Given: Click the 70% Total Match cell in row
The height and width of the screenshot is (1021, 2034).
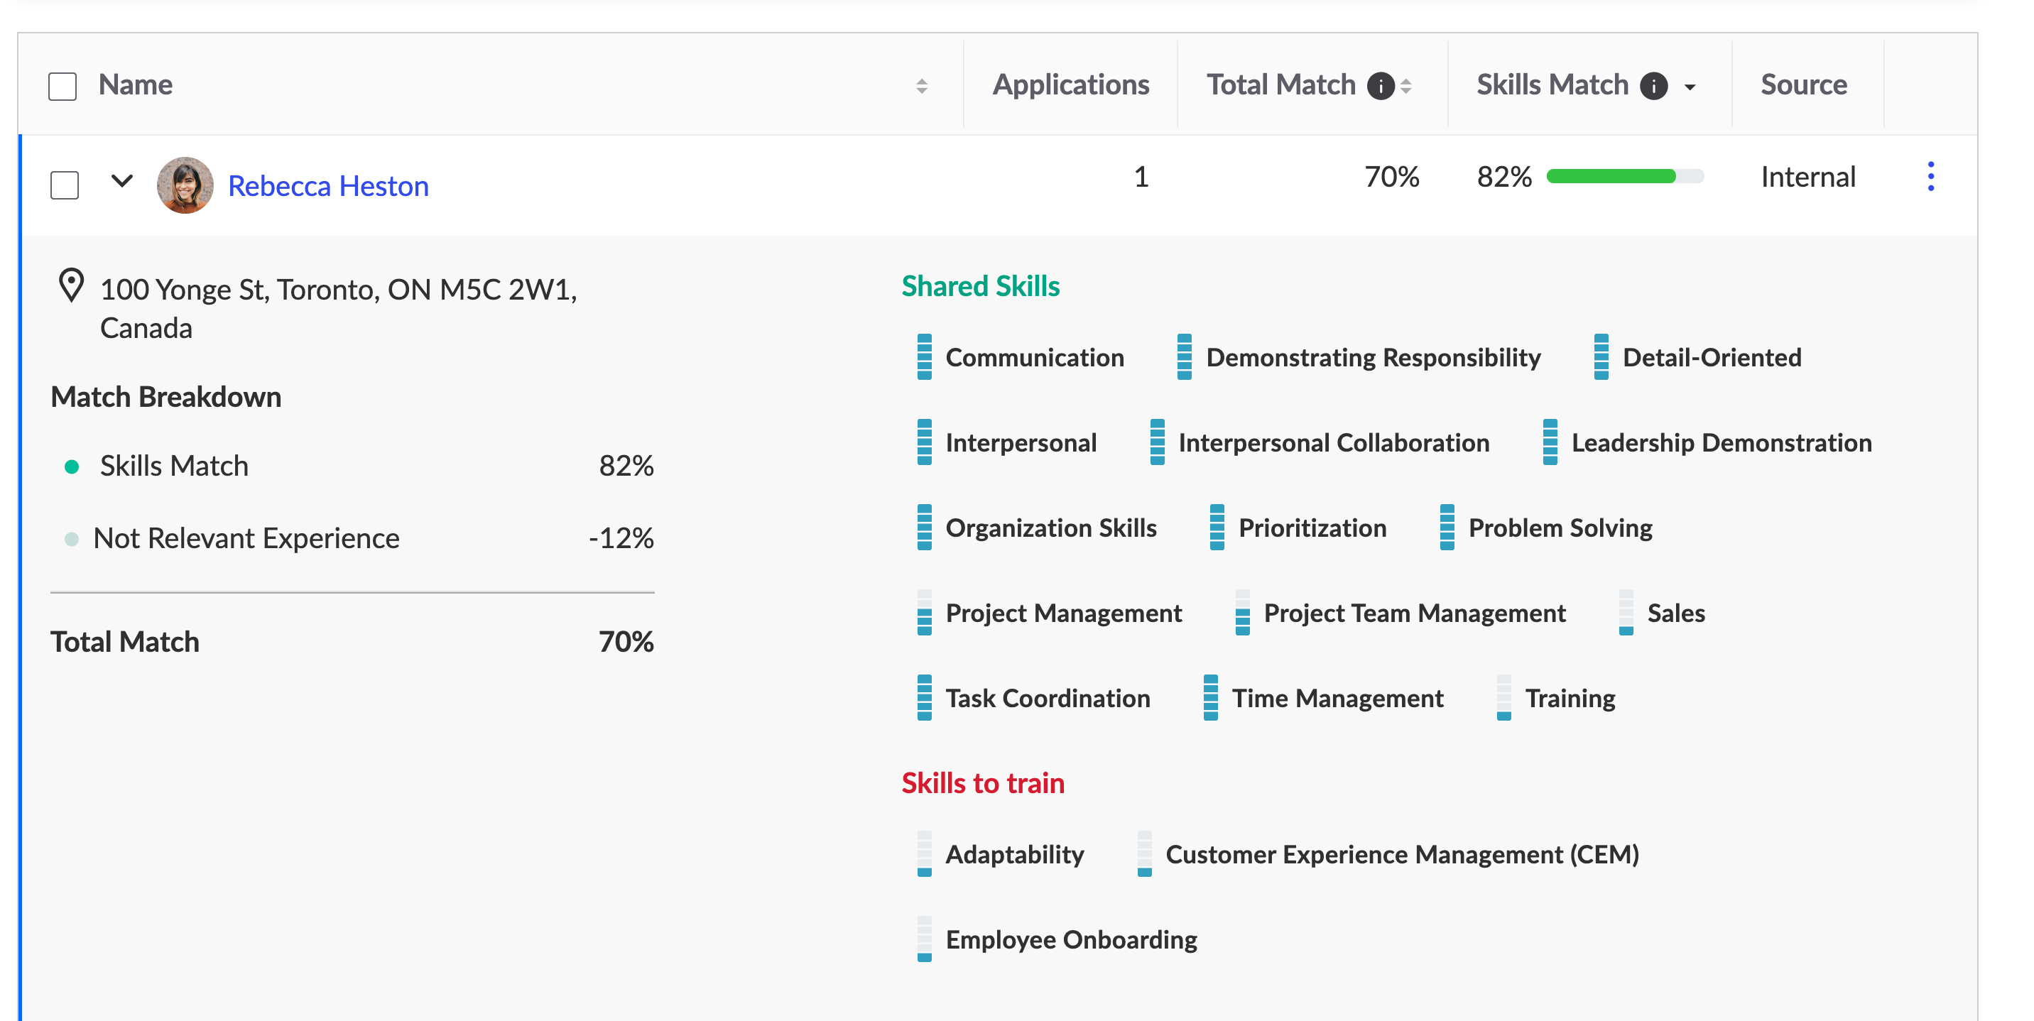Looking at the screenshot, I should coord(1392,177).
